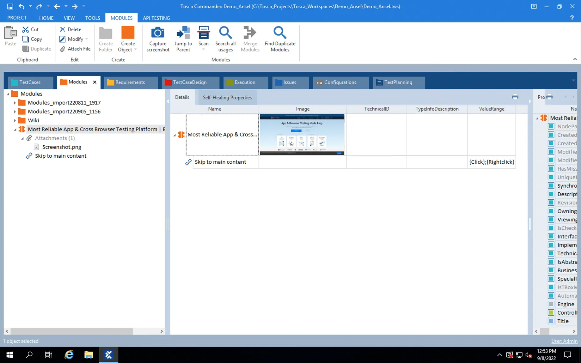
Task: Open the Scan tool
Action: [x=203, y=33]
